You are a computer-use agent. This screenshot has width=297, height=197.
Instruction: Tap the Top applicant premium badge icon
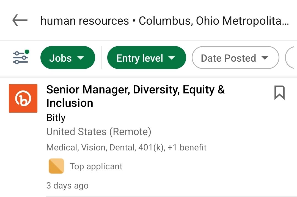point(56,166)
